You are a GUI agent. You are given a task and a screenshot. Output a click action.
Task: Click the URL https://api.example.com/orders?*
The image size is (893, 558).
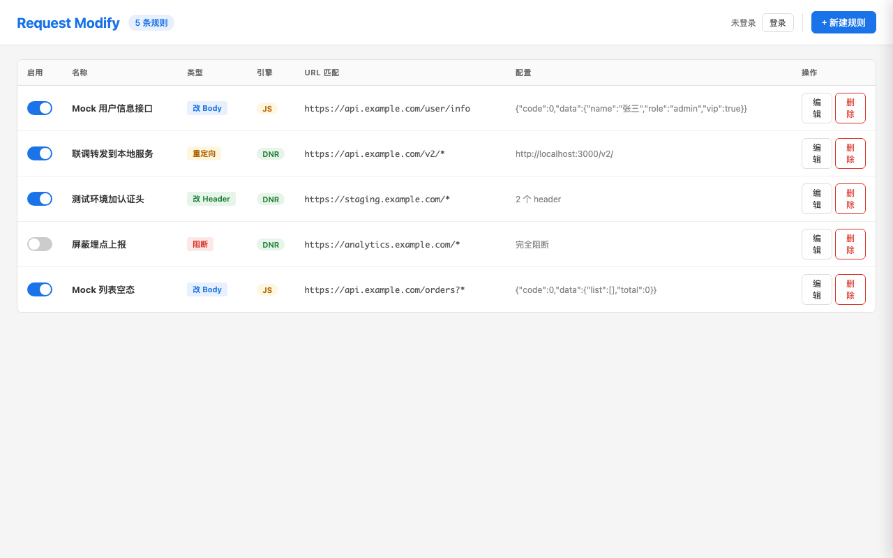pyautogui.click(x=384, y=290)
